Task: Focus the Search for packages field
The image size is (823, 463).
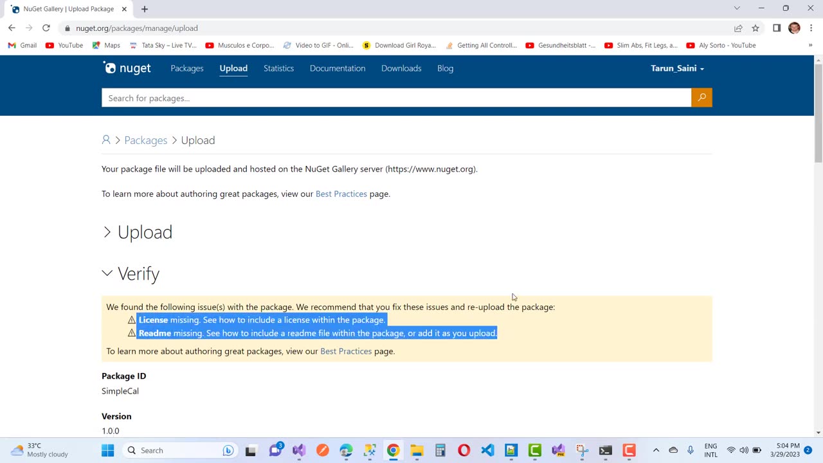Action: click(396, 98)
